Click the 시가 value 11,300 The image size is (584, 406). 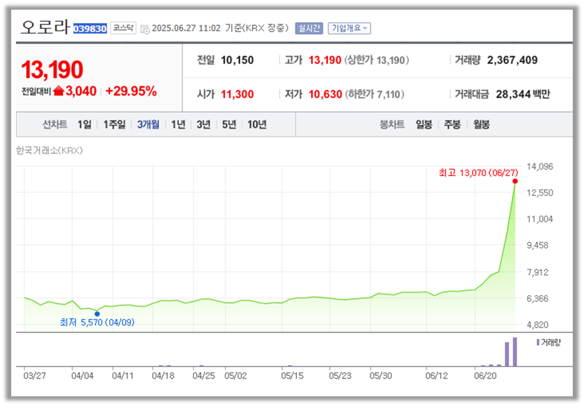pyautogui.click(x=237, y=94)
